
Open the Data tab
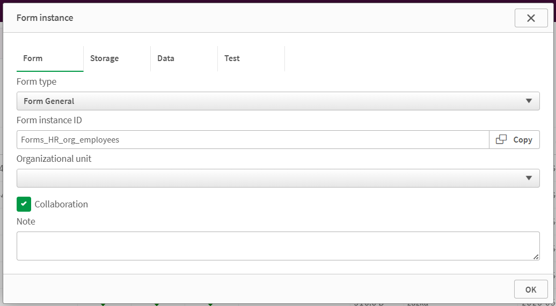[x=184, y=58]
